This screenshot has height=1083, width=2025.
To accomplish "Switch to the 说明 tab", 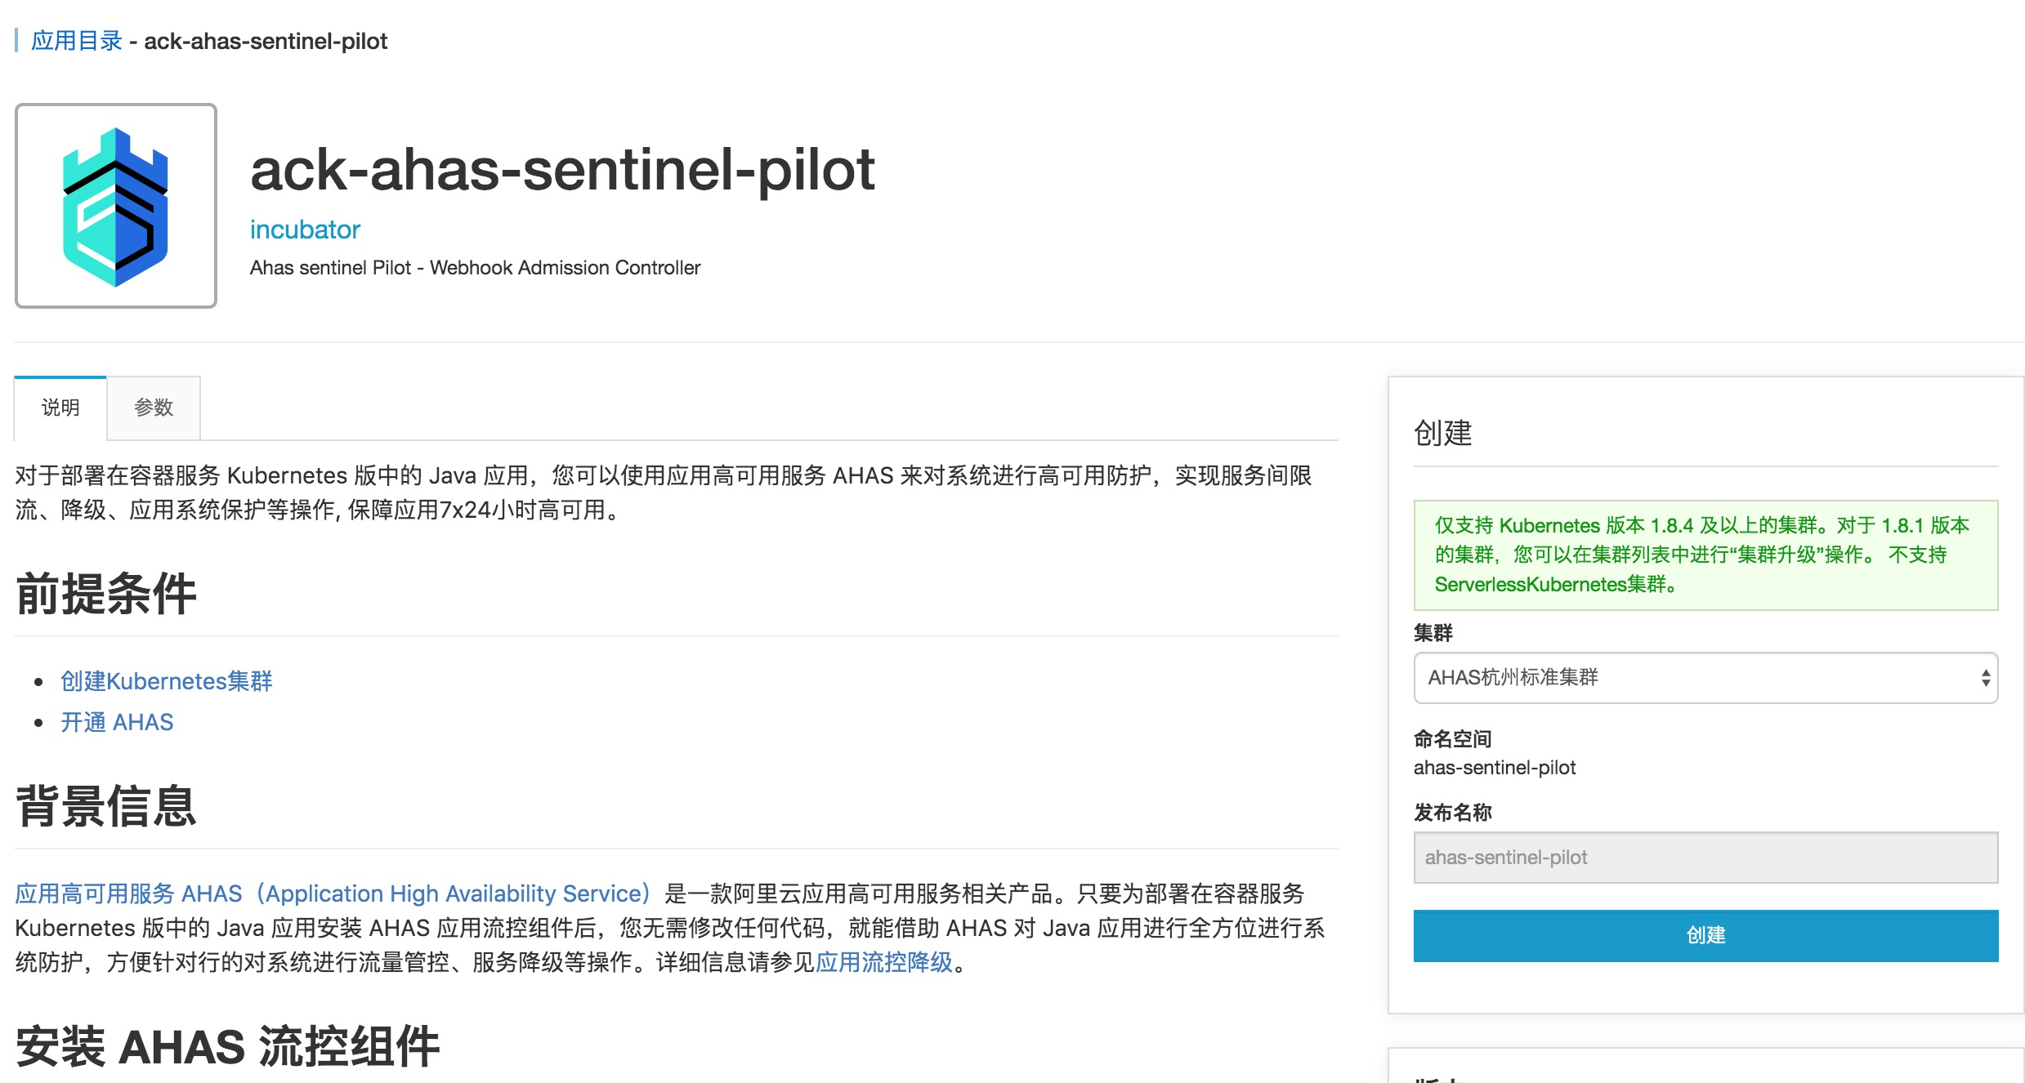I will click(60, 408).
